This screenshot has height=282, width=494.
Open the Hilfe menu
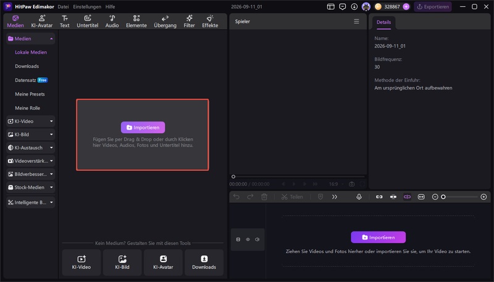point(111,7)
